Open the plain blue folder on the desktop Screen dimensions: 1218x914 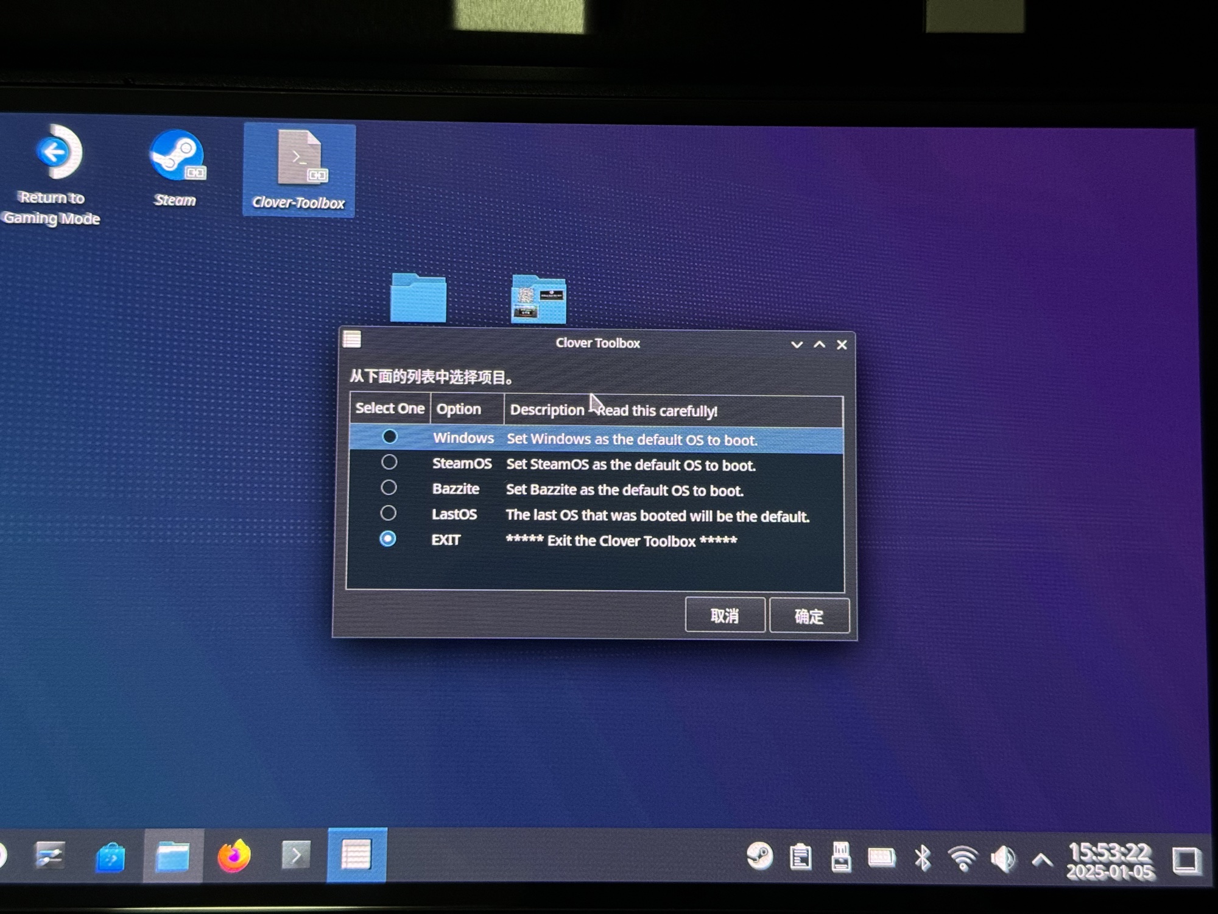(x=418, y=297)
